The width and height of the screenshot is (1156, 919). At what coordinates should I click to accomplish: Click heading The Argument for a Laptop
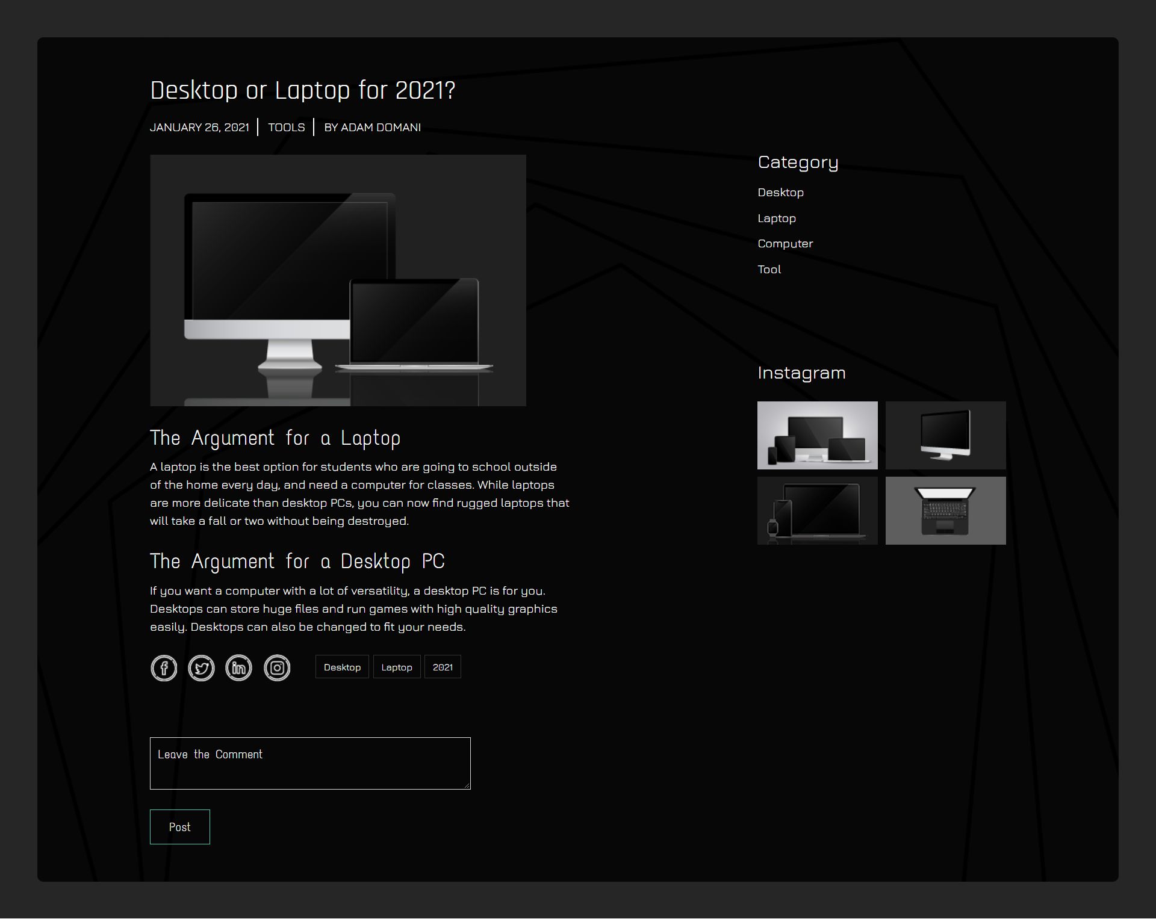click(x=275, y=438)
